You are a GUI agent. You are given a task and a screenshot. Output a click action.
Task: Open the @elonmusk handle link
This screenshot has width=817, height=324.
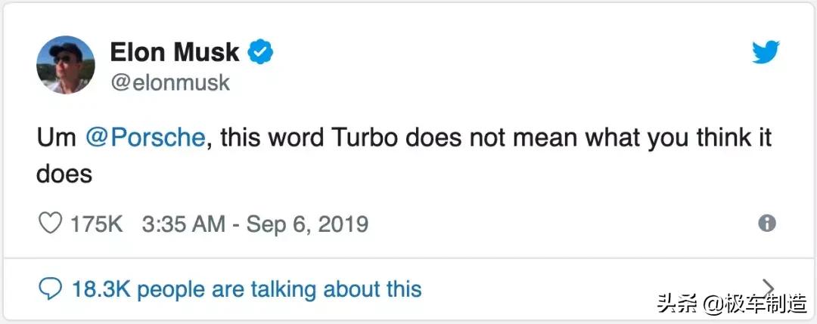tap(170, 82)
